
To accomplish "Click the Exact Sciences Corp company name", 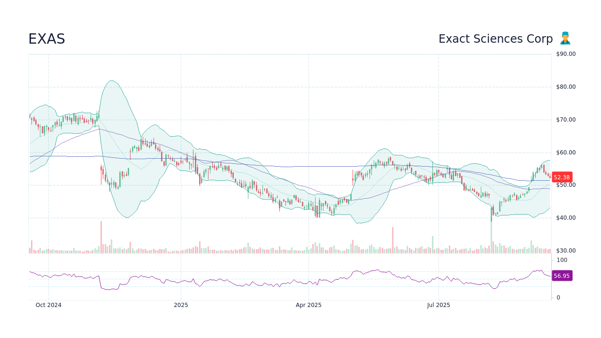I will tap(496, 39).
